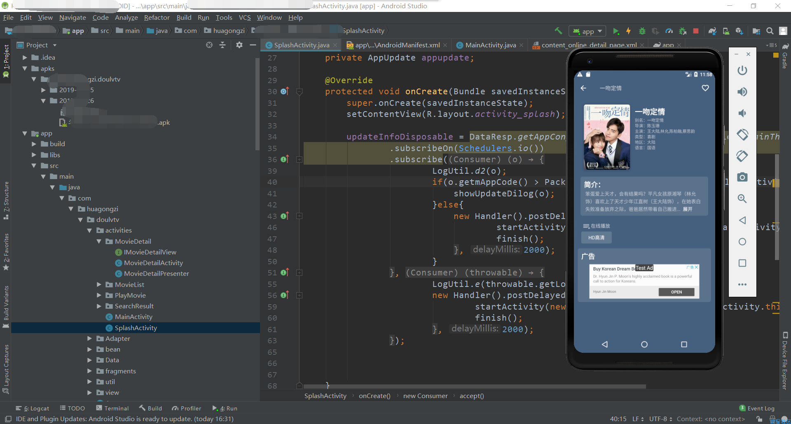
Task: Apply changes with the lightning bolt icon
Action: point(629,31)
